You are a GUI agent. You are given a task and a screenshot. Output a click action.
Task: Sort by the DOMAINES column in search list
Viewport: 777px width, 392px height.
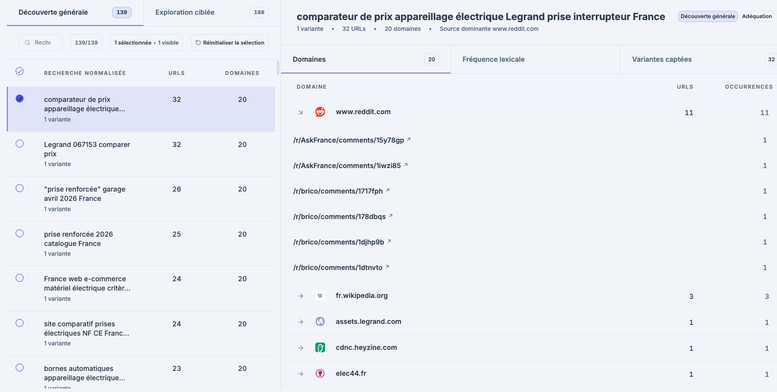242,73
